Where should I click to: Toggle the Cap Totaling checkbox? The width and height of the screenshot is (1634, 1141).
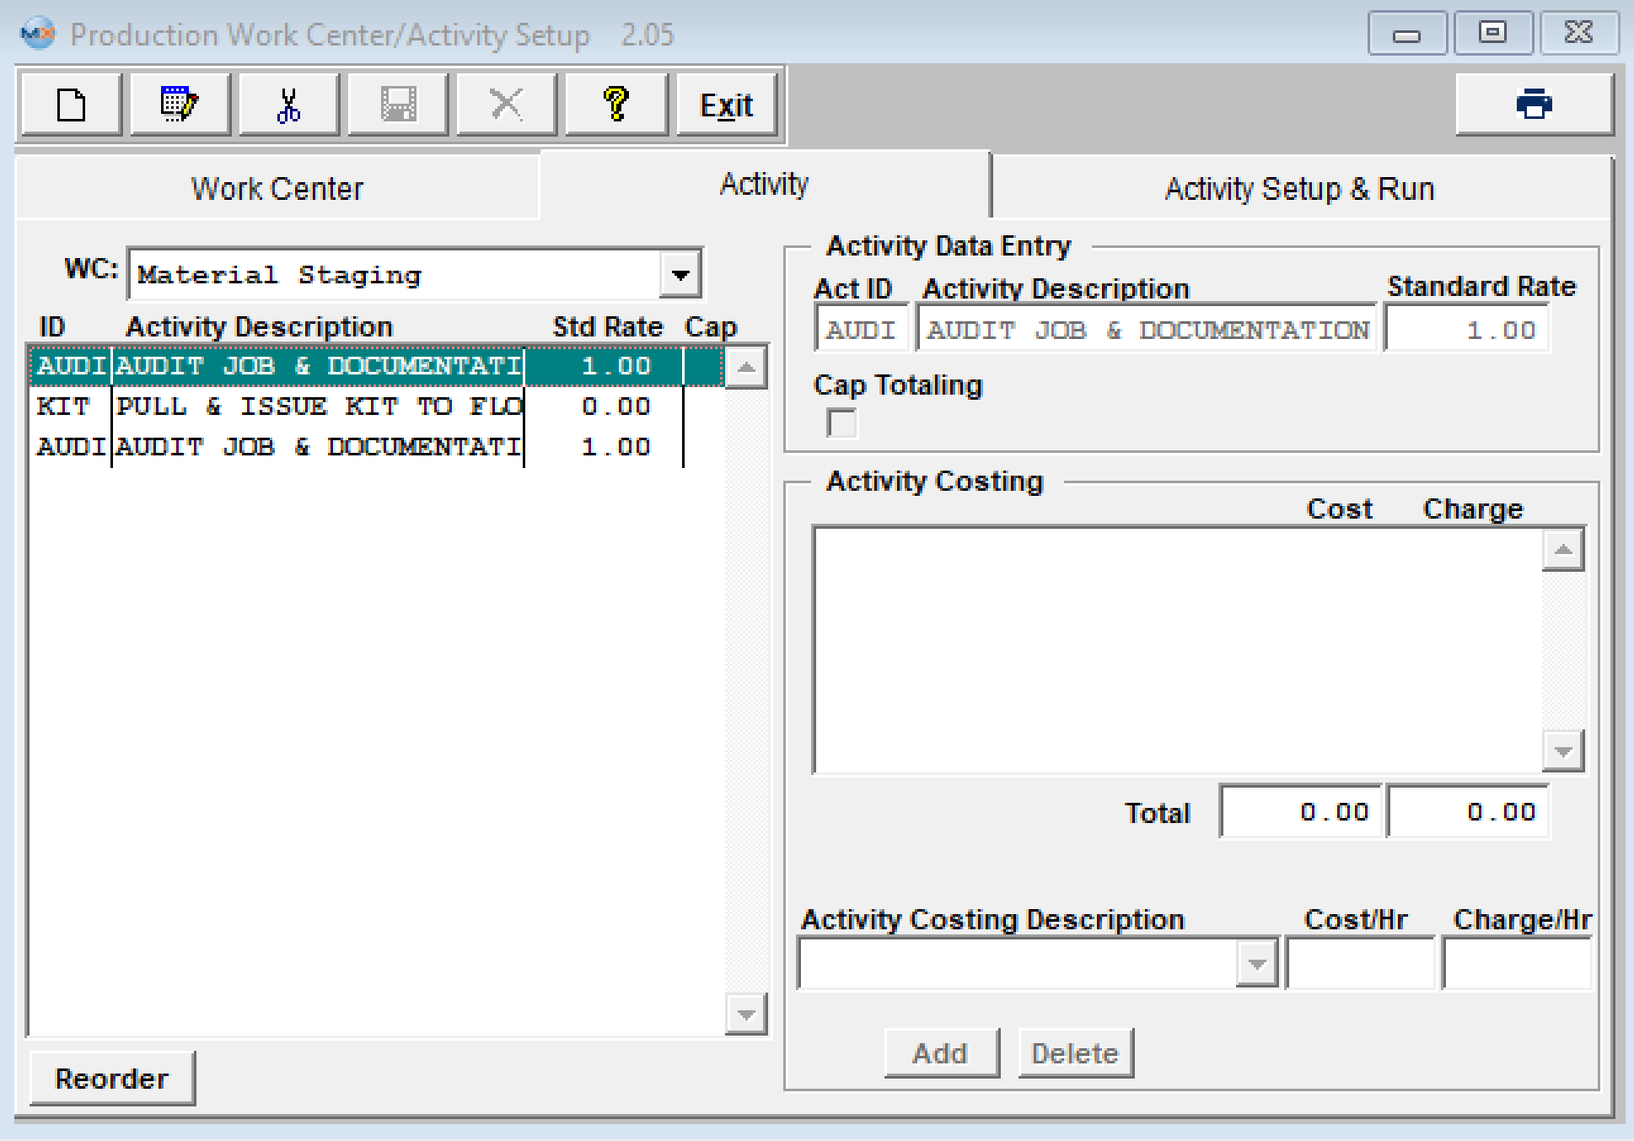point(841,422)
